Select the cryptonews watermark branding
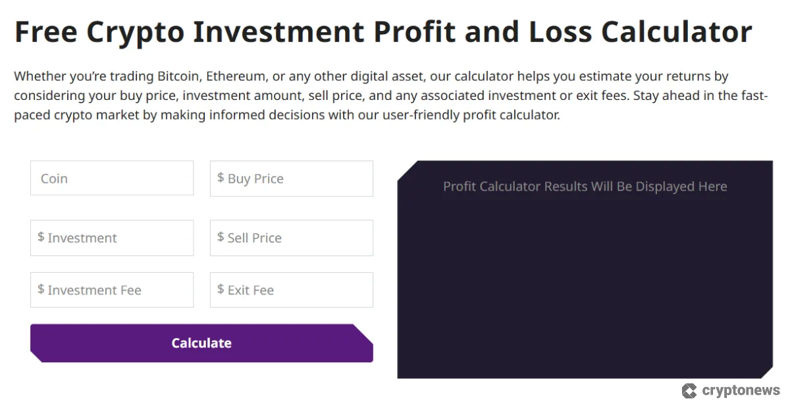 (731, 391)
